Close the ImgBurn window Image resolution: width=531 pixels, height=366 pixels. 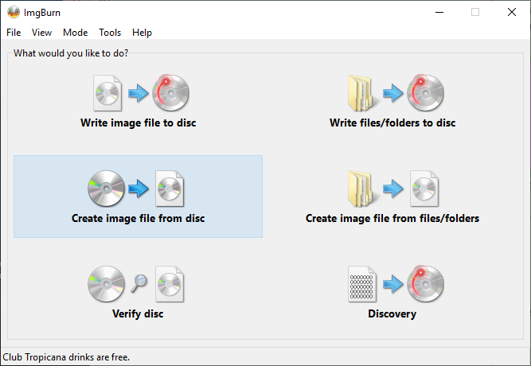512,12
